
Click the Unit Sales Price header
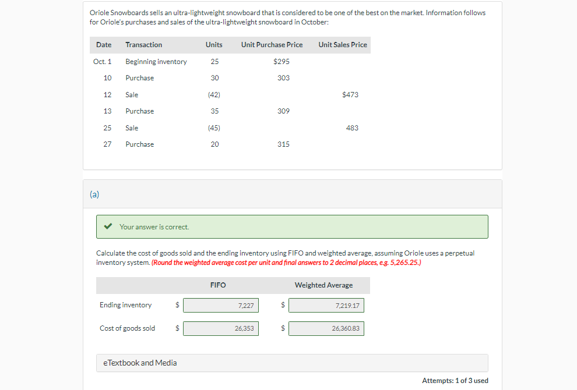342,45
